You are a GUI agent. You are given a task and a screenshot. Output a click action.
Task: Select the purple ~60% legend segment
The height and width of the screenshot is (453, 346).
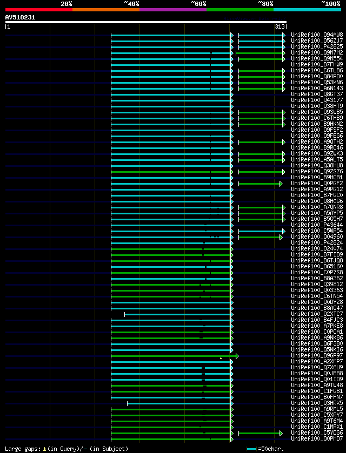(173, 10)
